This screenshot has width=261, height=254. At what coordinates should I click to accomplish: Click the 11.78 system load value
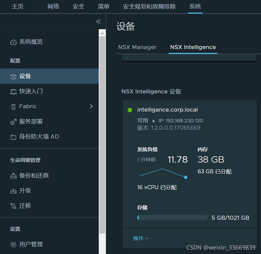[178, 160]
